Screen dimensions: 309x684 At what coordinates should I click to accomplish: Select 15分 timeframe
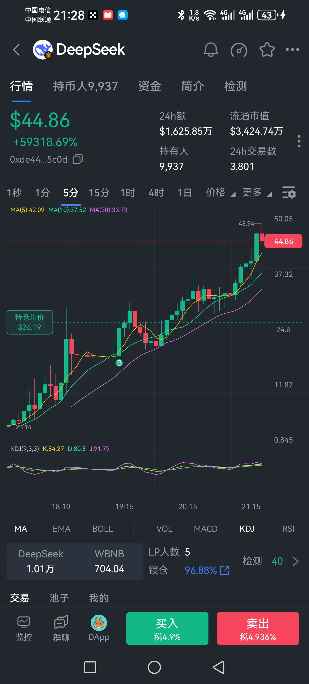(99, 193)
